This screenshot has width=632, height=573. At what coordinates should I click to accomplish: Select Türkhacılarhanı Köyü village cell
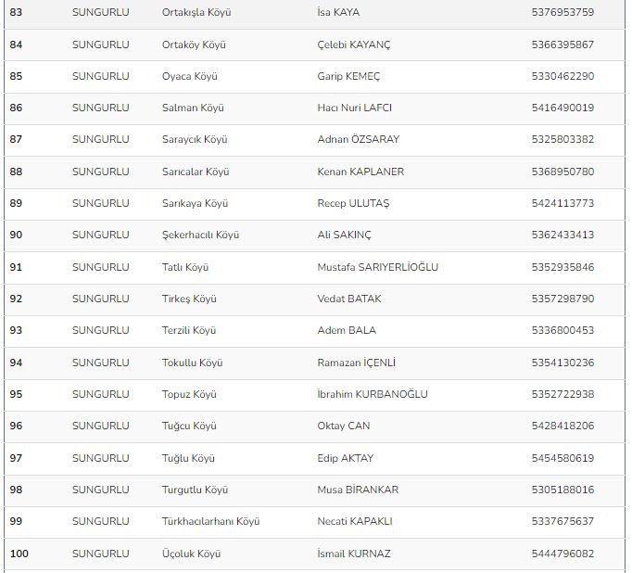210,521
